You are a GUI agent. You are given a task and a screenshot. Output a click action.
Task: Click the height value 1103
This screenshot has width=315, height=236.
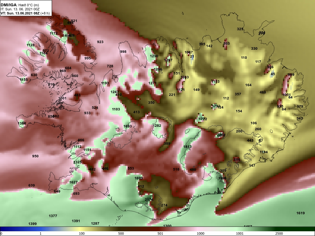click(x=116, y=109)
